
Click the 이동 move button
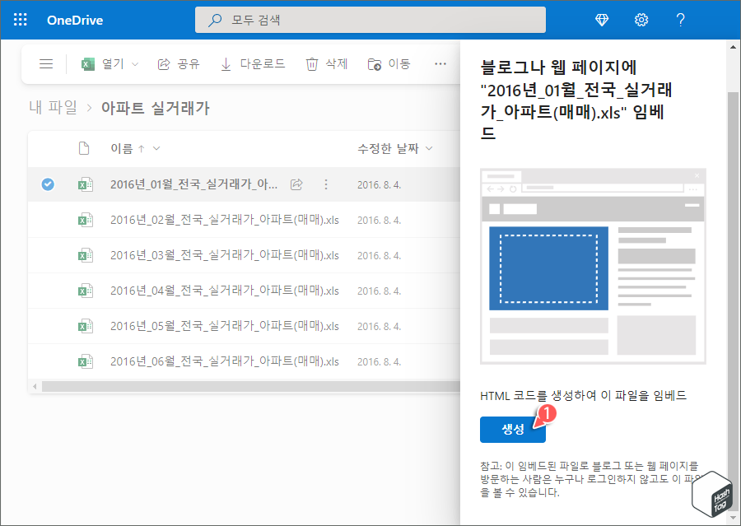pyautogui.click(x=389, y=64)
